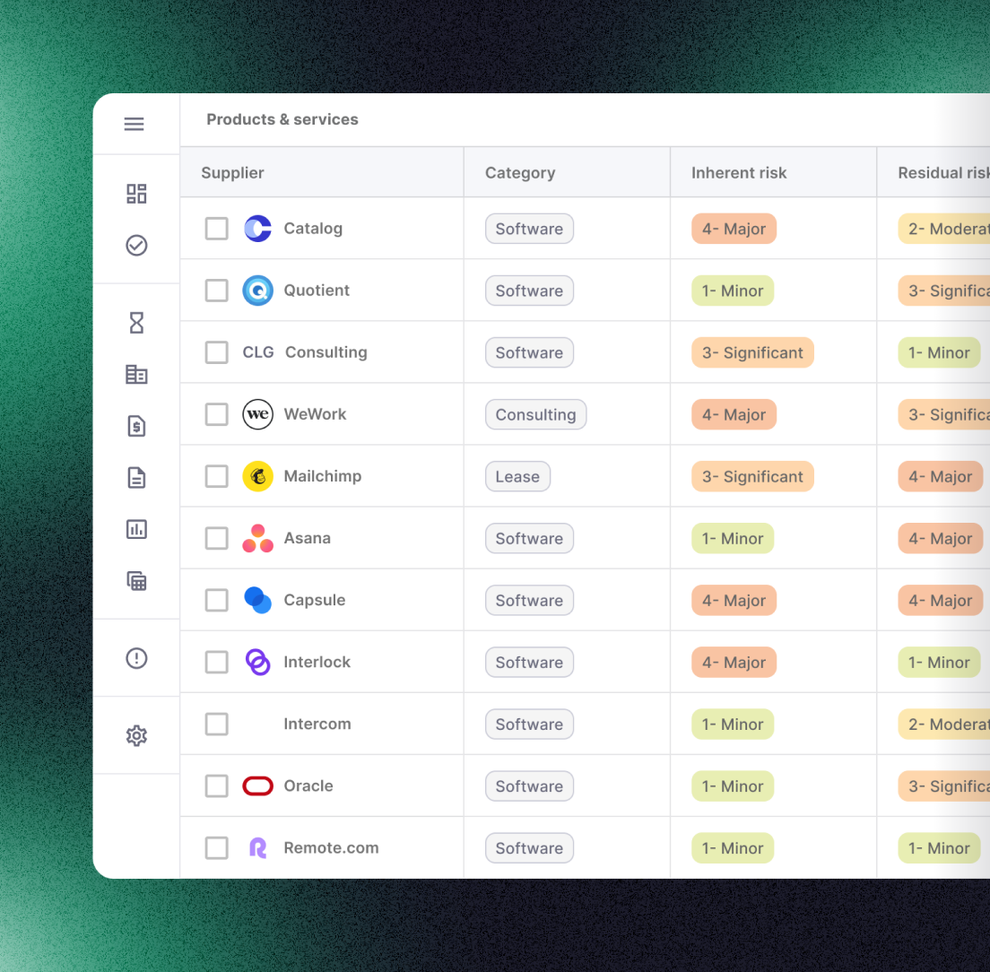Open the Capsule supplier name
The height and width of the screenshot is (972, 990).
pyautogui.click(x=315, y=600)
